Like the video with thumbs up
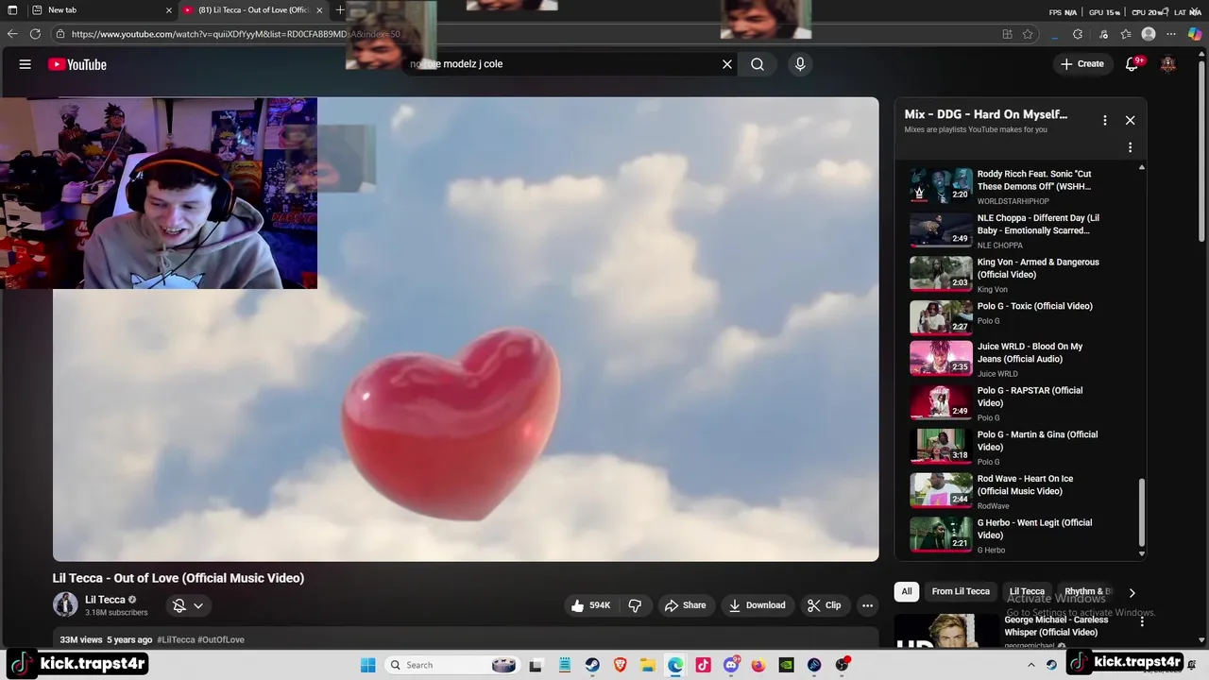 590,605
